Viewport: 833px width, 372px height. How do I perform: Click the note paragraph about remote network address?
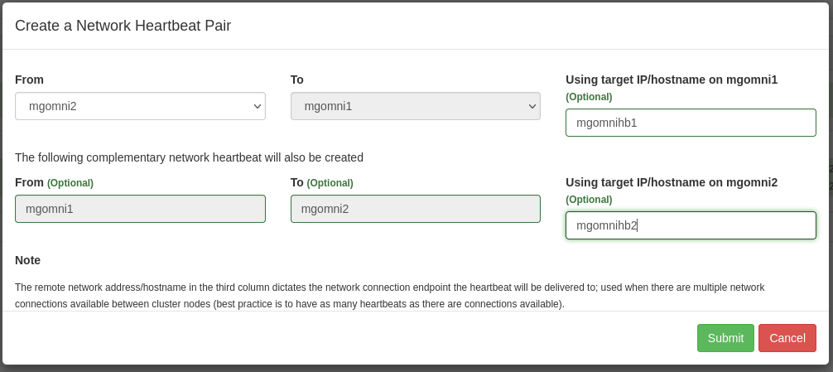tap(389, 296)
